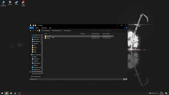
Task: Open the Корзина recycle bin desktop icon
Action: (10, 3)
